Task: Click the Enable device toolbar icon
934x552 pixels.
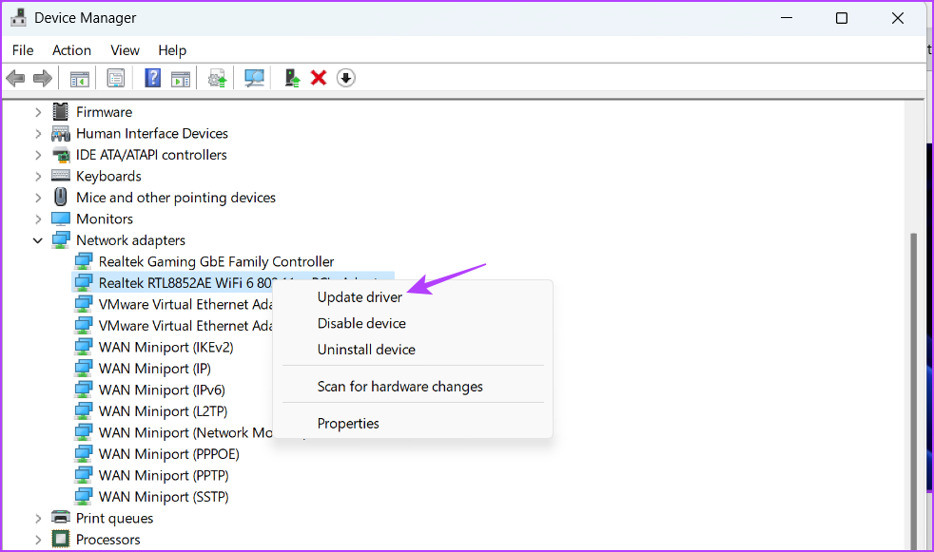Action: click(292, 78)
